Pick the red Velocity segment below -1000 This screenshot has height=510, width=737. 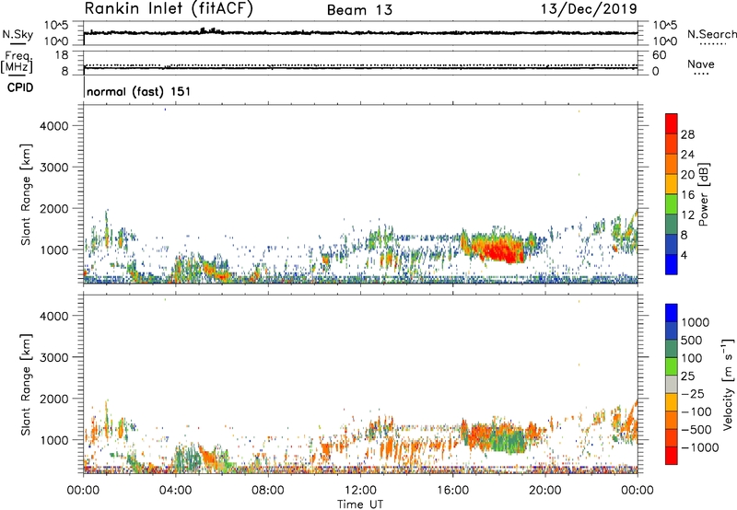(672, 456)
